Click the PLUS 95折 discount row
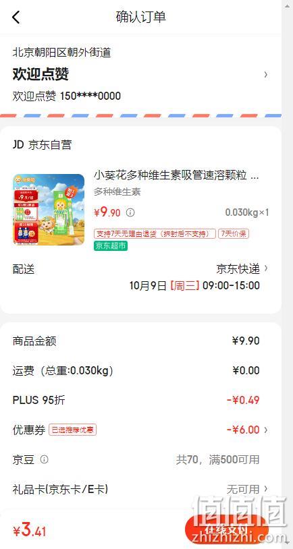 tap(140, 400)
